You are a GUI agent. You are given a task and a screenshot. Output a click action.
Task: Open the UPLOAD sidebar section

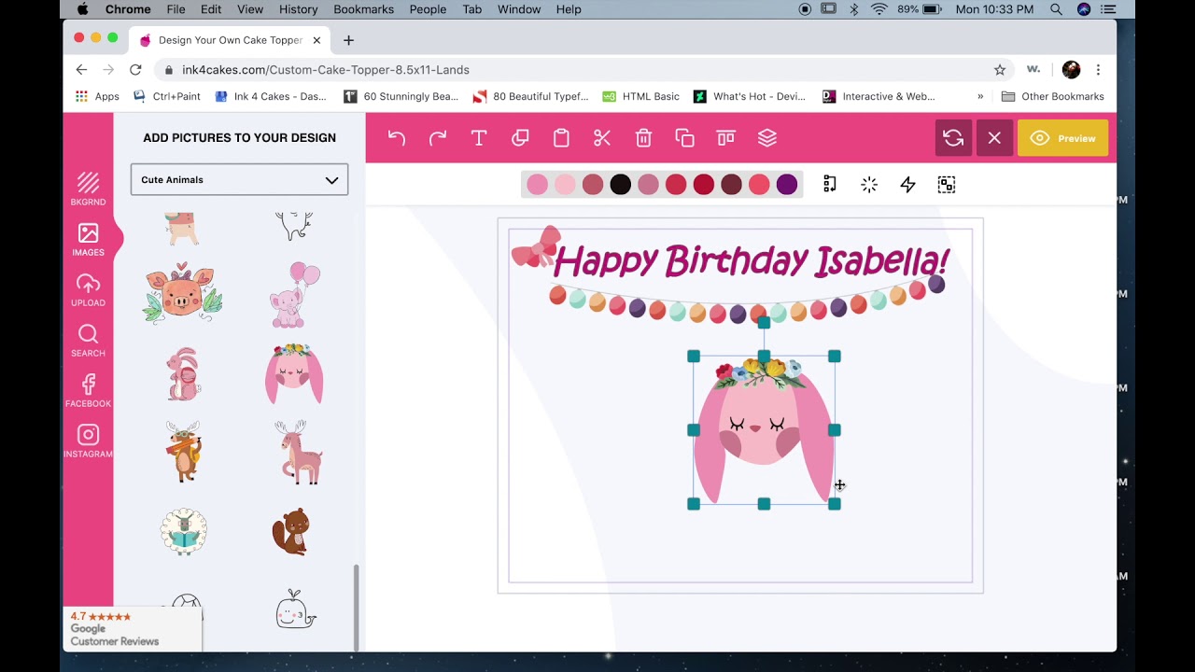coord(88,289)
